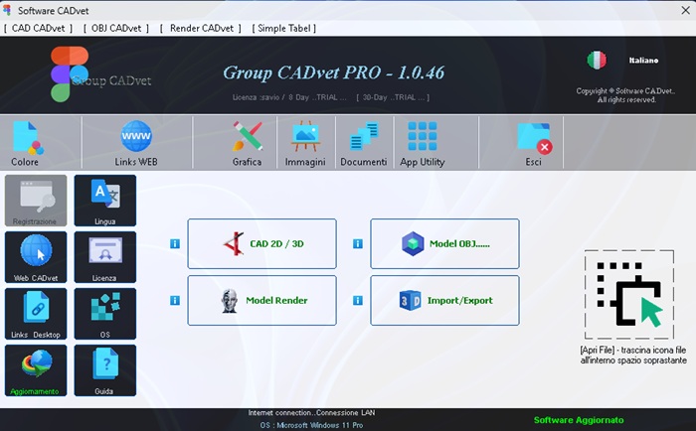
Task: Click the Italiano language label
Action: click(x=643, y=61)
